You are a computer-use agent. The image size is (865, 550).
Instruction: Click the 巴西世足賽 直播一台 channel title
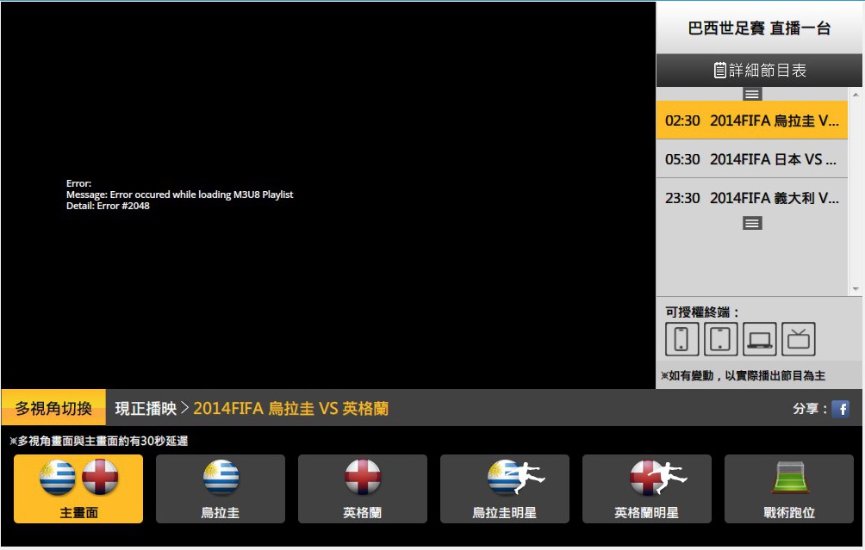point(759,28)
